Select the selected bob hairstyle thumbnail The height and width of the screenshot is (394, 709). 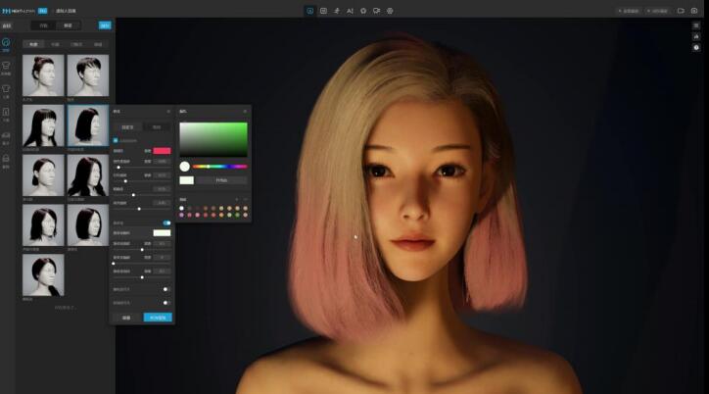[87, 125]
